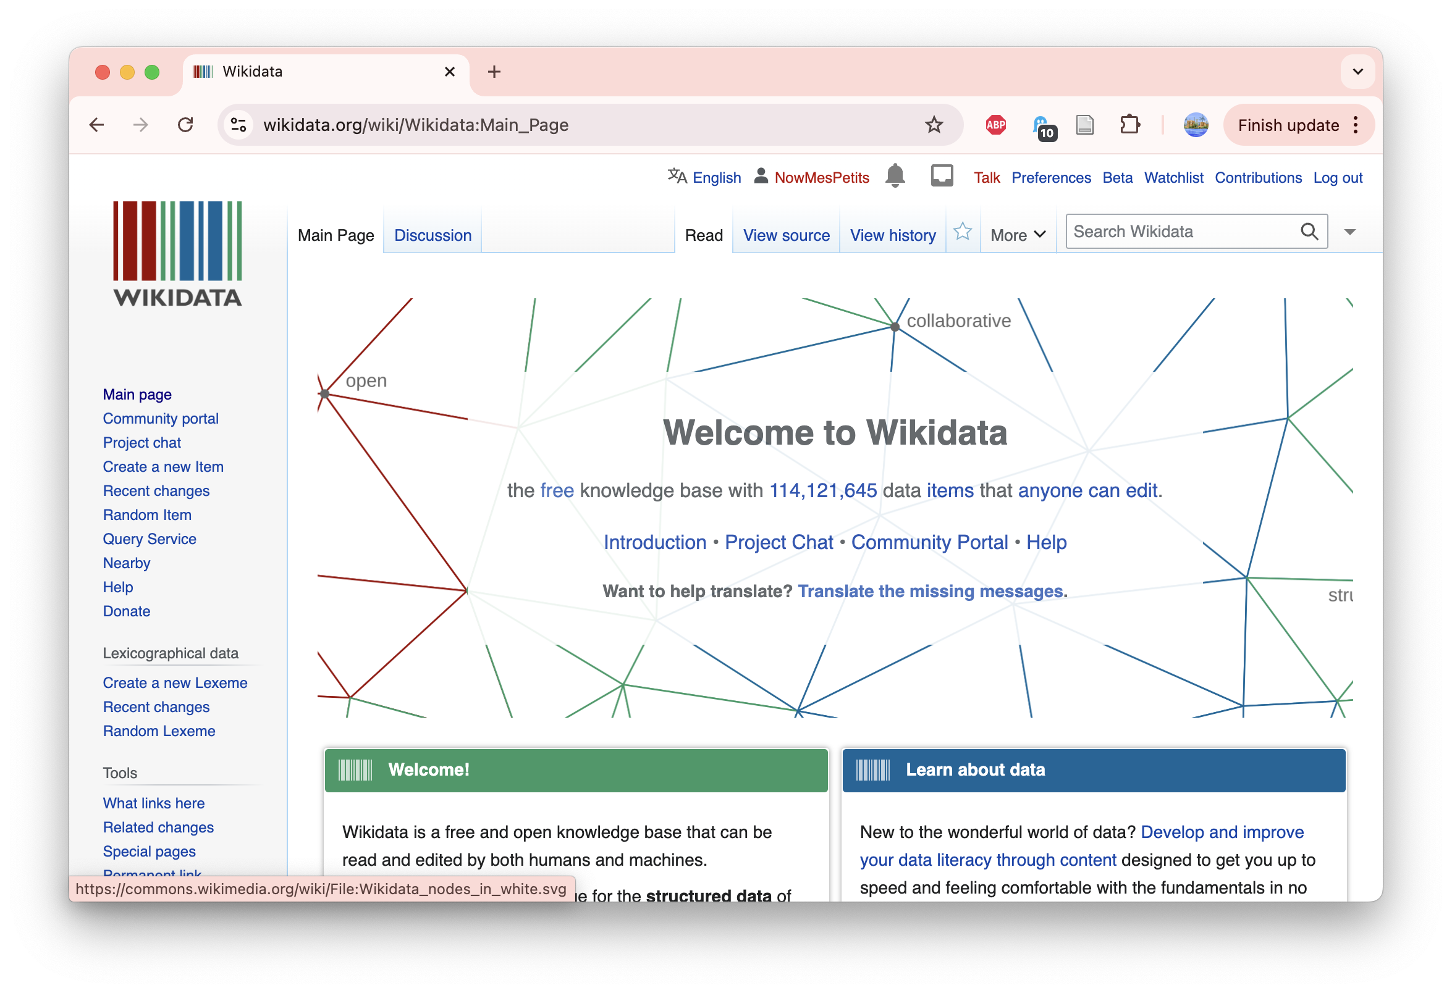Image resolution: width=1452 pixels, height=993 pixels.
Task: Expand the More dropdown on View toolbar
Action: [x=1016, y=233]
